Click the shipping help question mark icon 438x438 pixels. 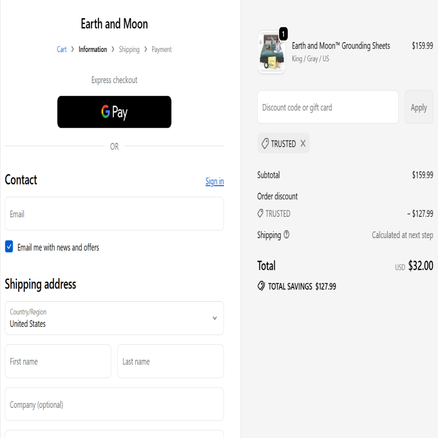[286, 235]
